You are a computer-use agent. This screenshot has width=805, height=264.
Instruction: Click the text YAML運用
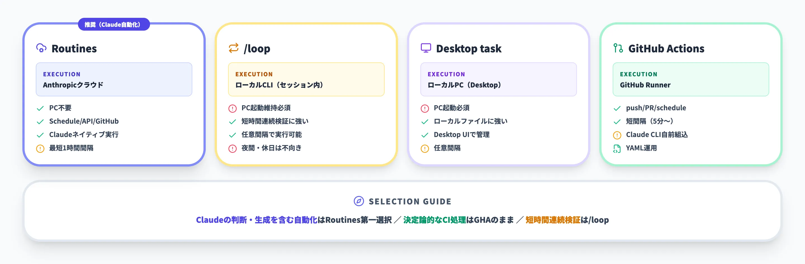641,148
